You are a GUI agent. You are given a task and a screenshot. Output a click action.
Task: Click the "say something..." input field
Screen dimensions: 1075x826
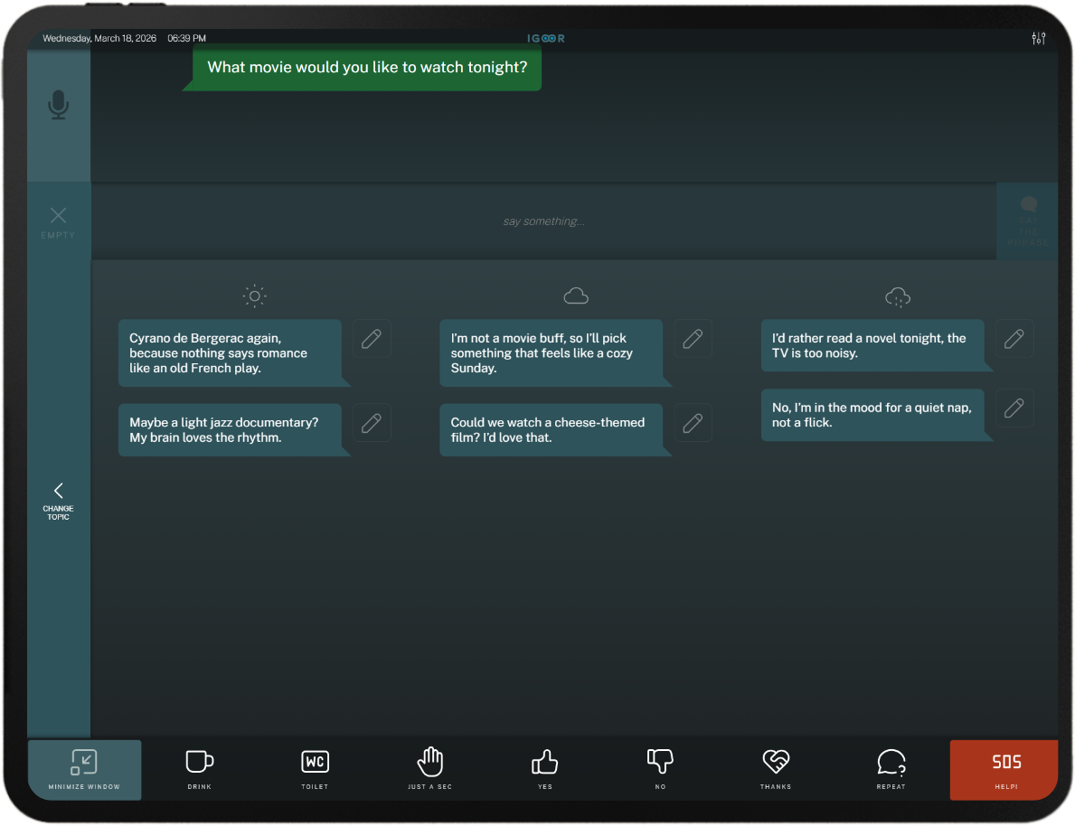point(543,221)
